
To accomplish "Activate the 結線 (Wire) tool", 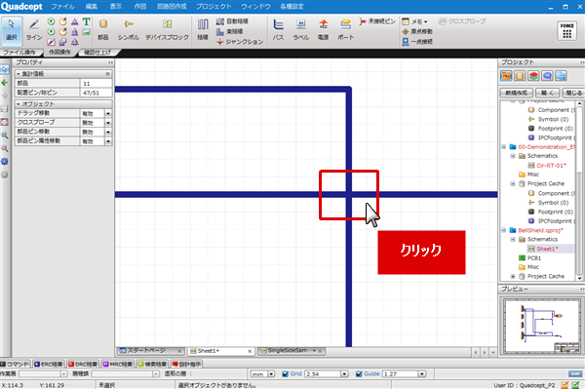I will (x=203, y=29).
